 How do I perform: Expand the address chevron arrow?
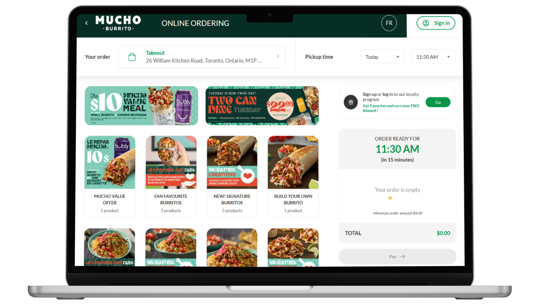click(x=278, y=56)
